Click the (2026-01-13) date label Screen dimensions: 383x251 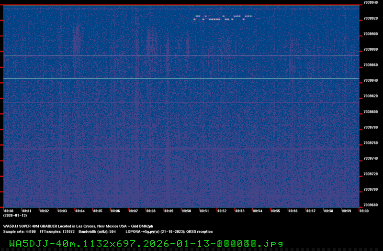[x=15, y=216]
